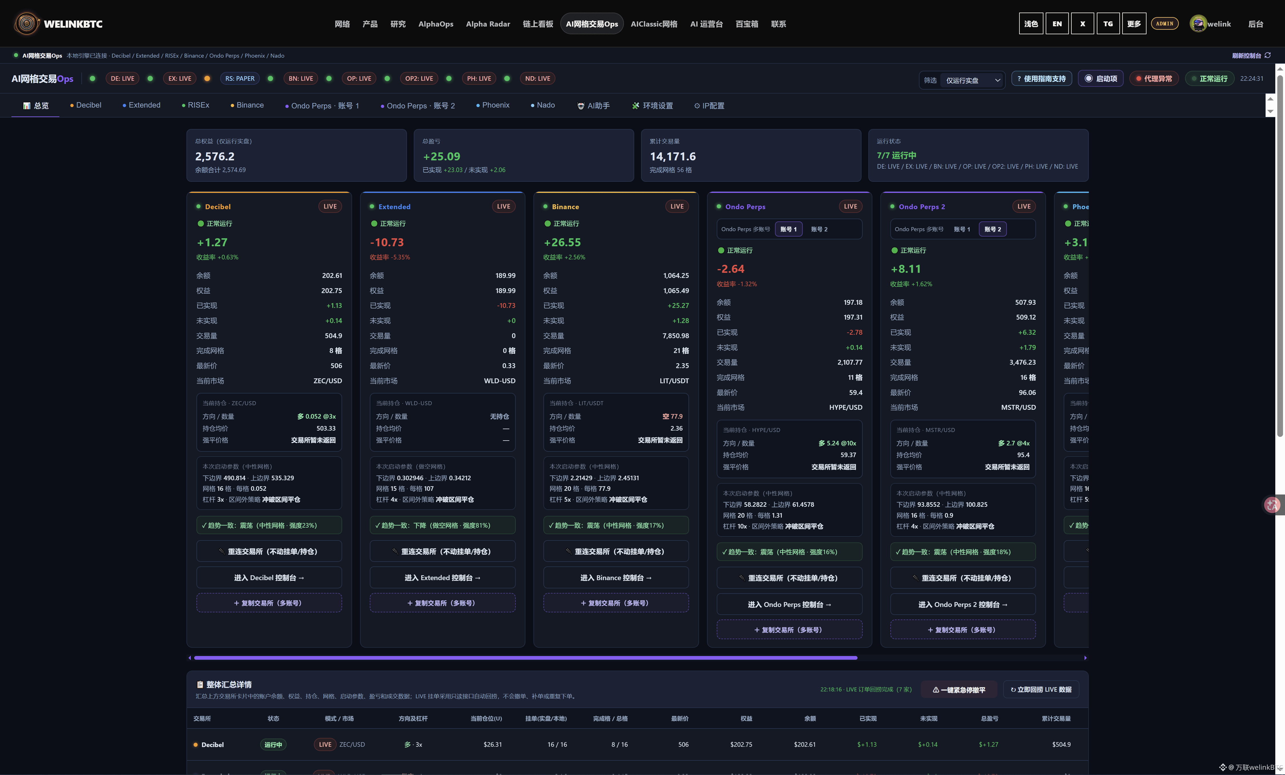Click the BN: LIVE status pill

(301, 79)
